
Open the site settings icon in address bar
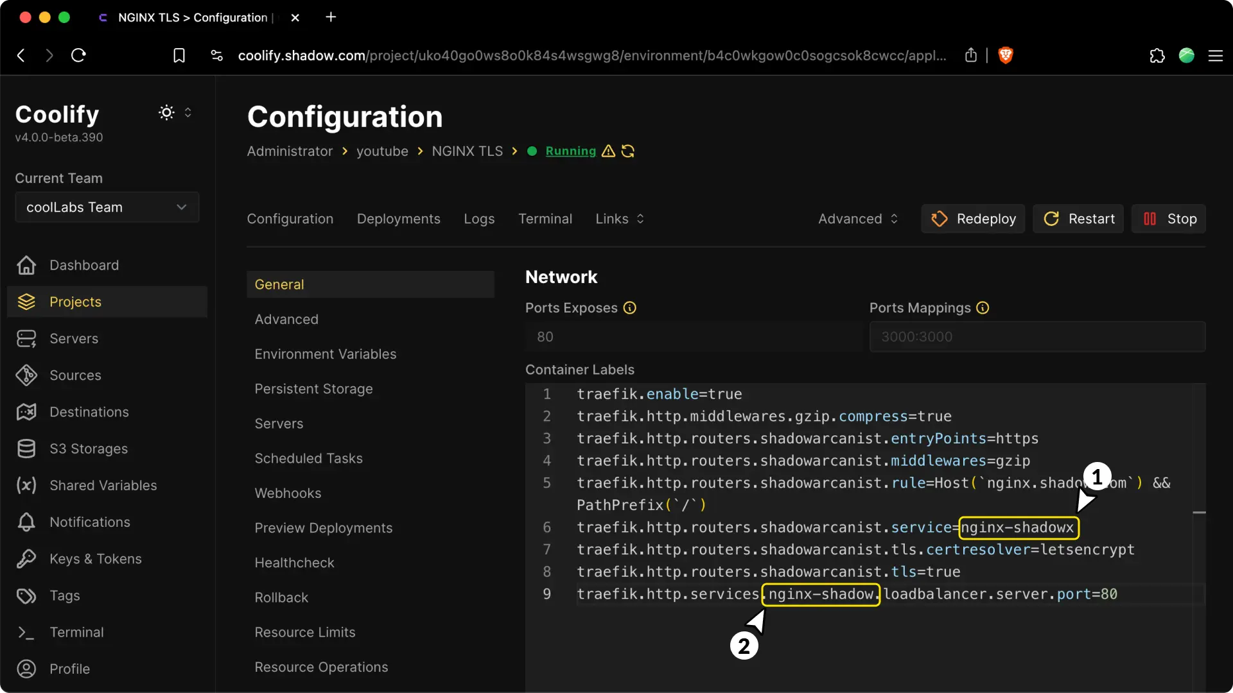pyautogui.click(x=217, y=56)
